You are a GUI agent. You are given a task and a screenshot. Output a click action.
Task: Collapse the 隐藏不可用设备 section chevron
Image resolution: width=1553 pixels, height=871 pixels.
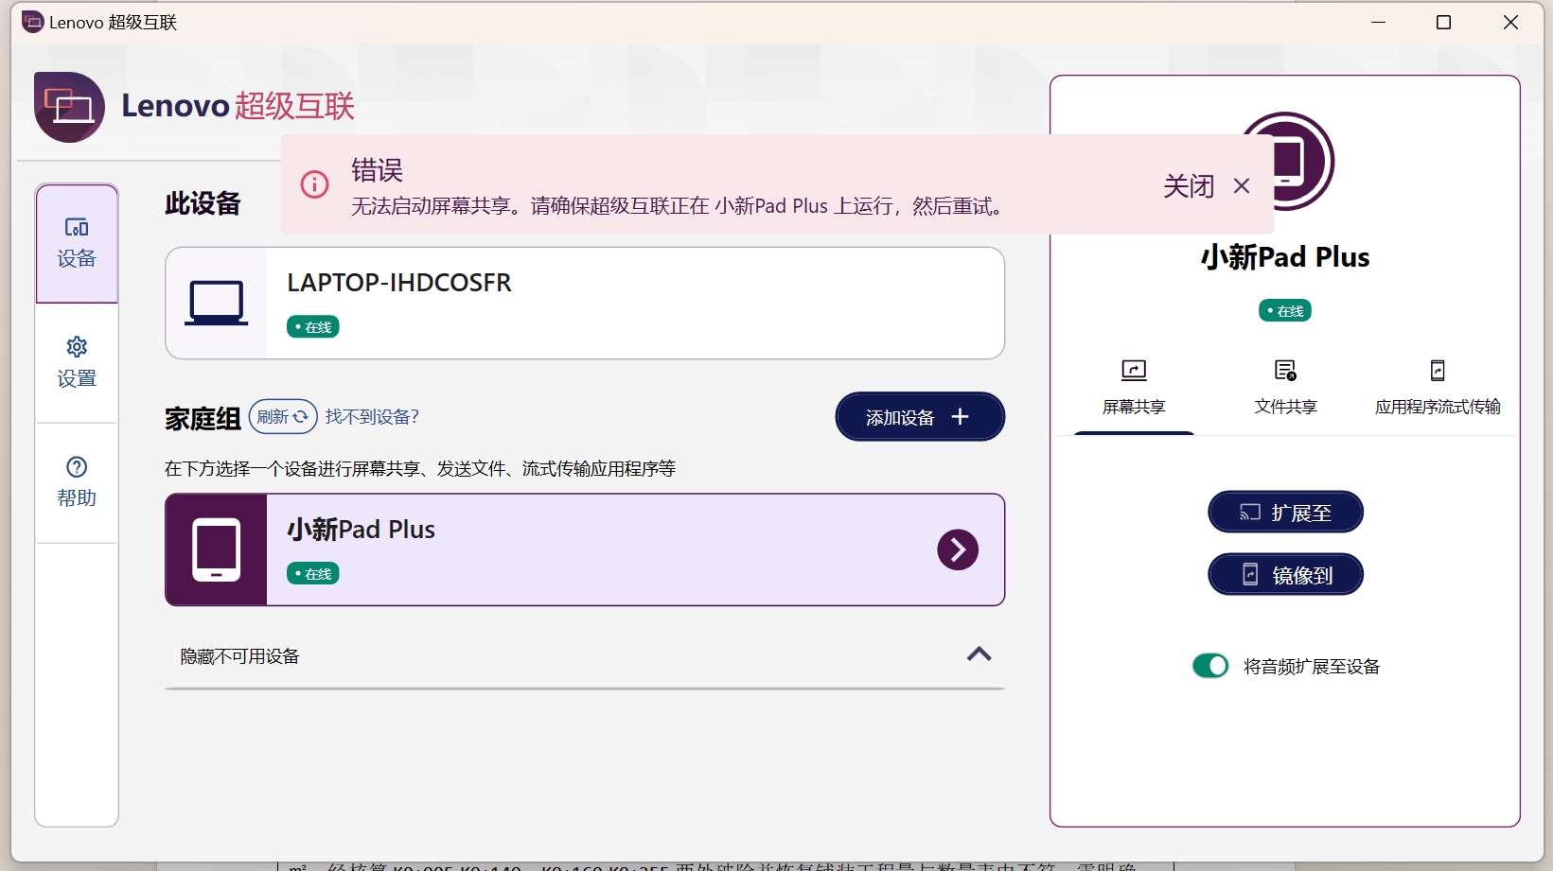pos(979,654)
